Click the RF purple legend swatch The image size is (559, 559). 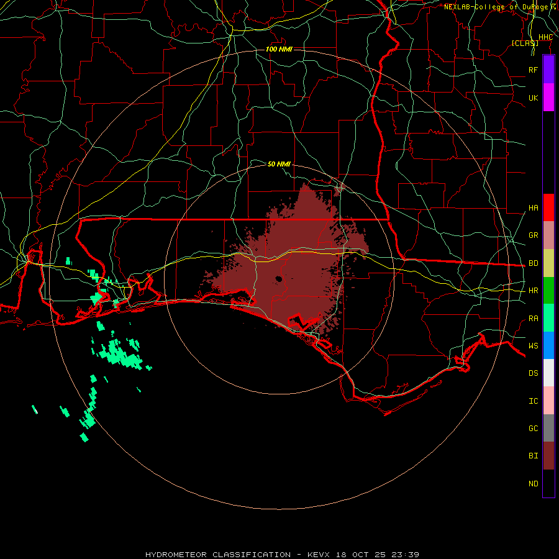548,70
